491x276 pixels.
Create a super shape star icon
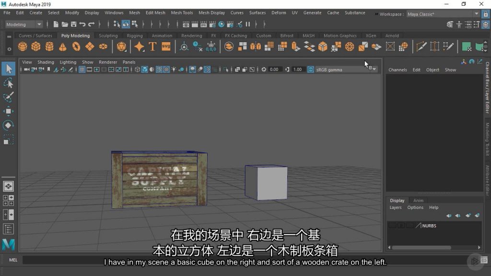[139, 46]
